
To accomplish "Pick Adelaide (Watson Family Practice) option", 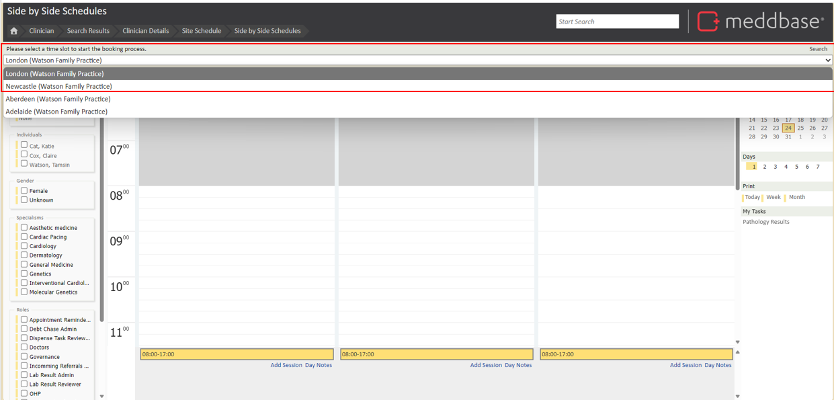I will [x=56, y=112].
